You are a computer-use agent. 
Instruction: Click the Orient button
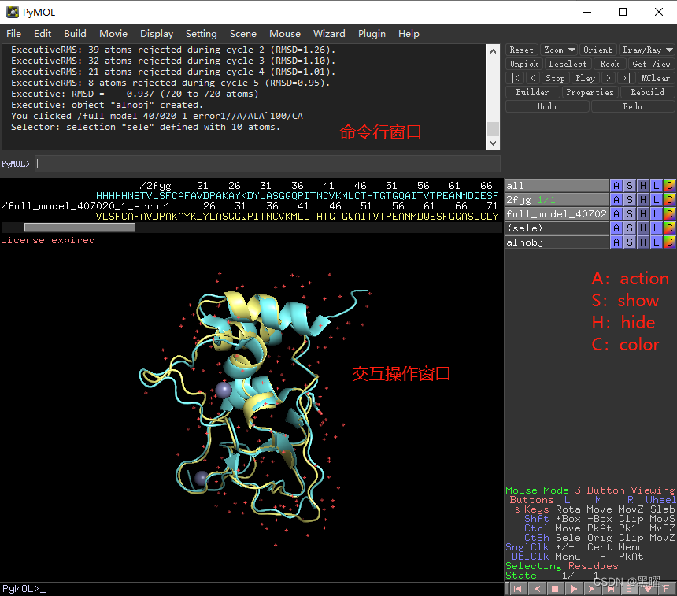point(597,50)
